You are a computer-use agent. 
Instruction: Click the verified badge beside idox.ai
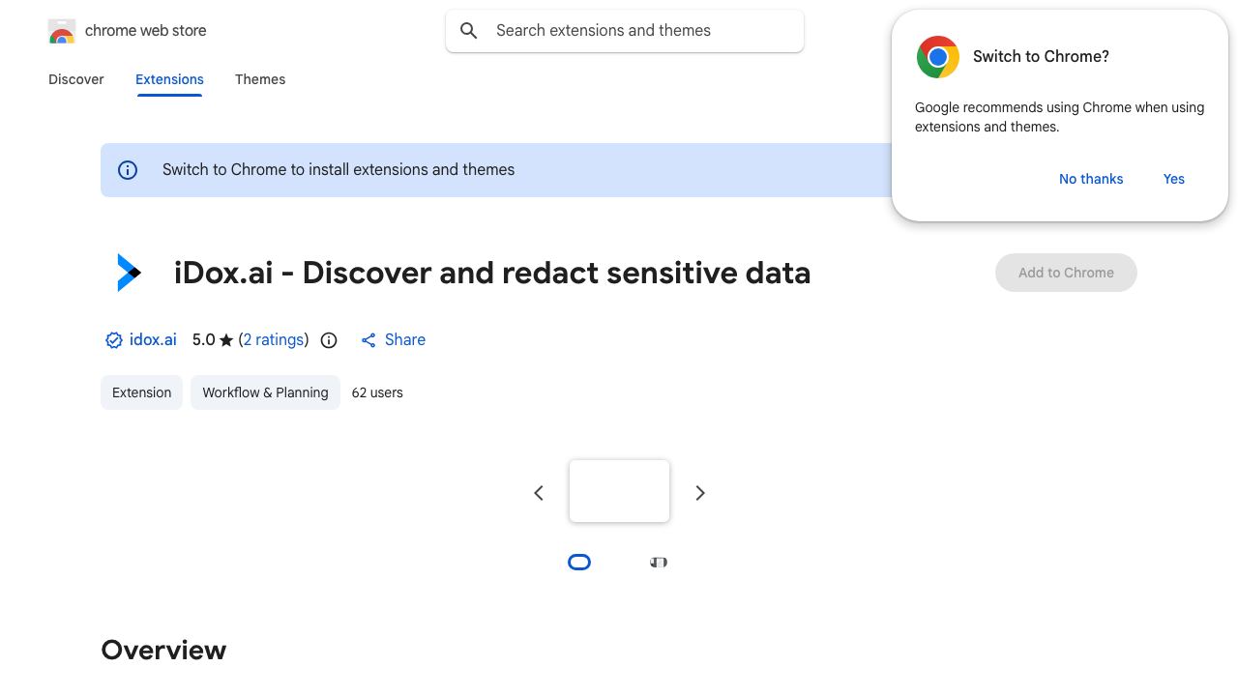[114, 340]
